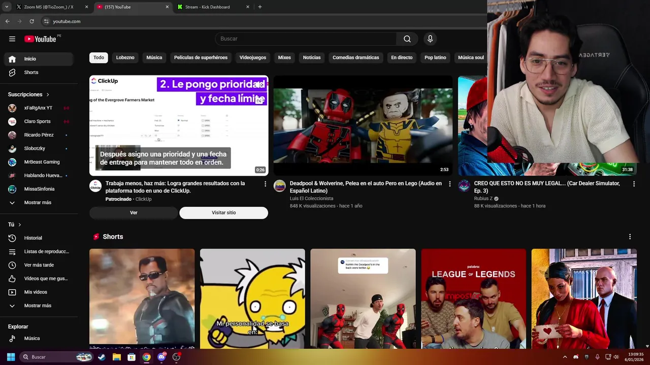Select the Todo filter chip
Screen dimensions: 650x365
click(x=99, y=58)
